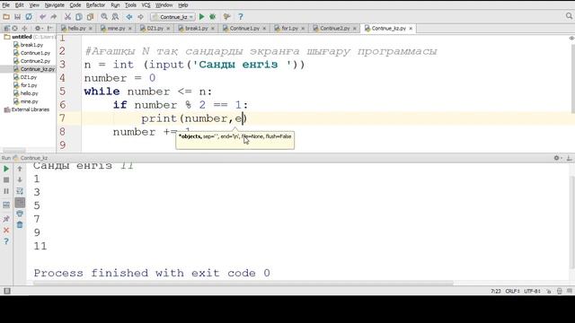Select for1.py in the project tree
Viewport: 575px width, 323px height.
(28, 85)
